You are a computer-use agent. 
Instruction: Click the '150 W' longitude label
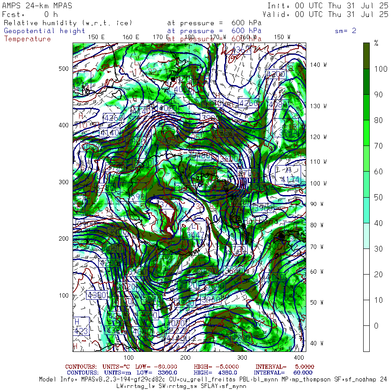pyautogui.click(x=282, y=37)
